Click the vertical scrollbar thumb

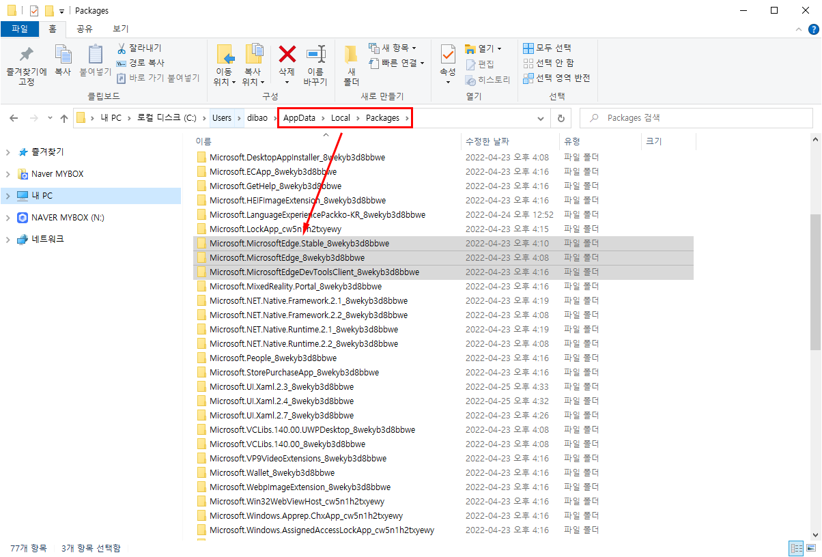[815, 282]
